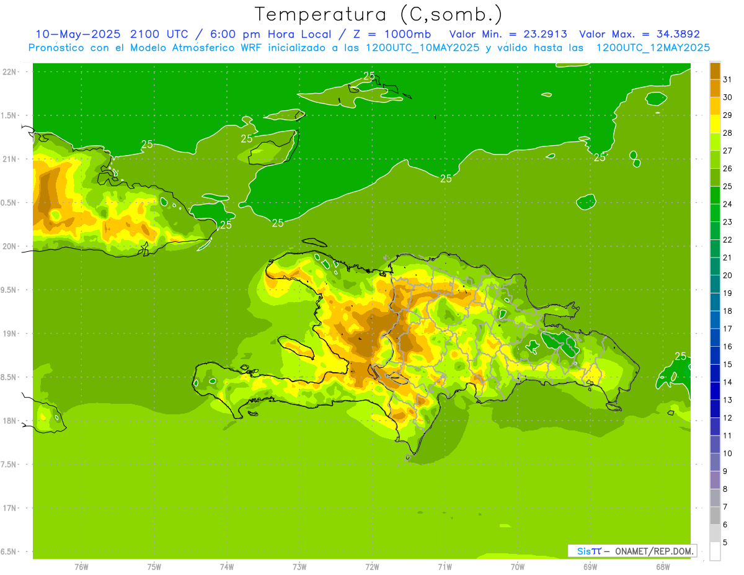
Task: Click the '73W' longitude axis label
Action: 299,566
